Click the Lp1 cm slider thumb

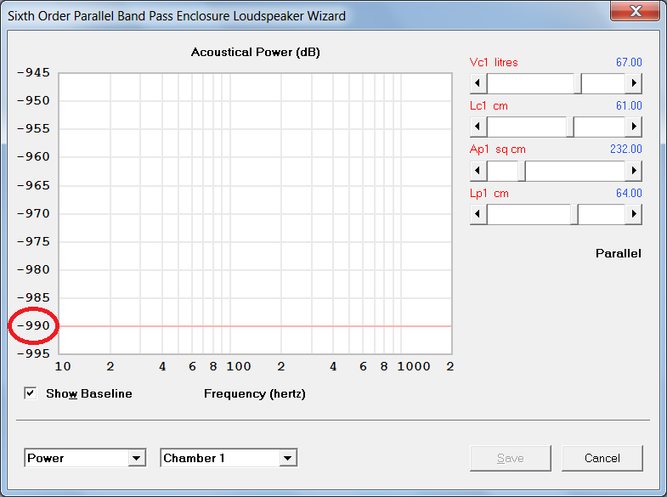click(x=574, y=214)
